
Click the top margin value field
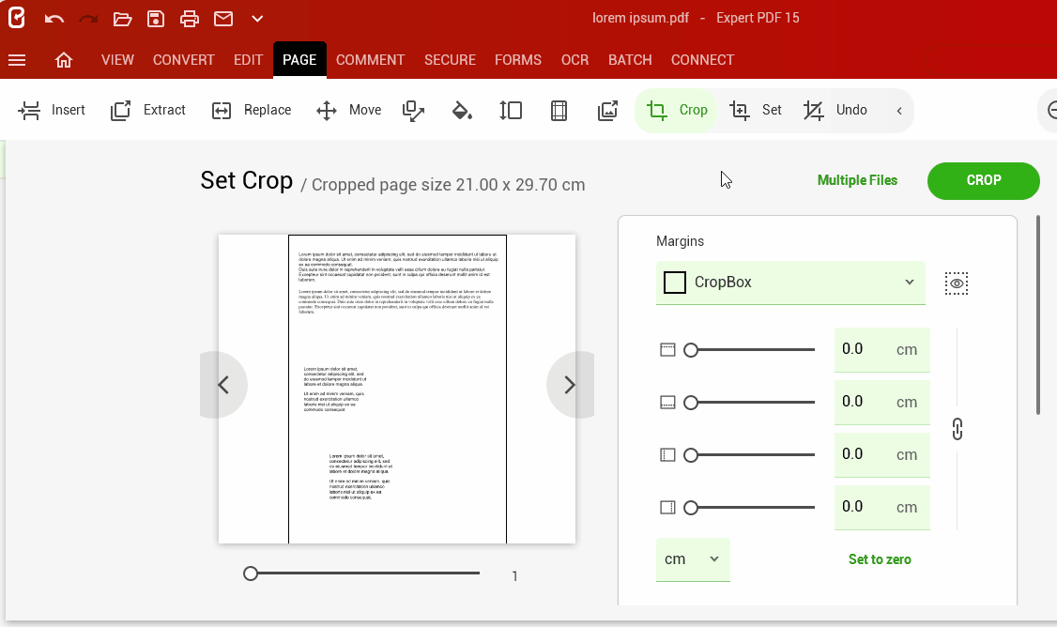(x=881, y=350)
